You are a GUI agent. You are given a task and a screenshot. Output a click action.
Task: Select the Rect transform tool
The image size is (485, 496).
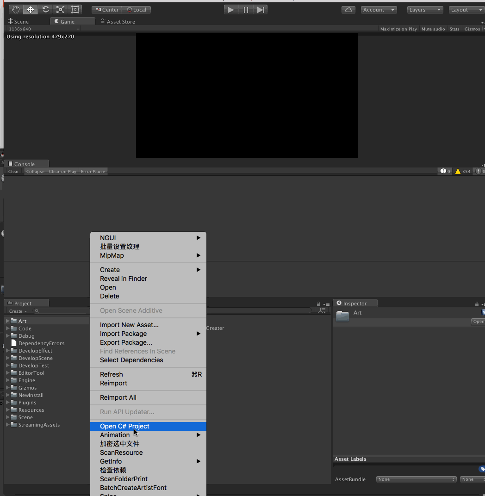tap(75, 9)
